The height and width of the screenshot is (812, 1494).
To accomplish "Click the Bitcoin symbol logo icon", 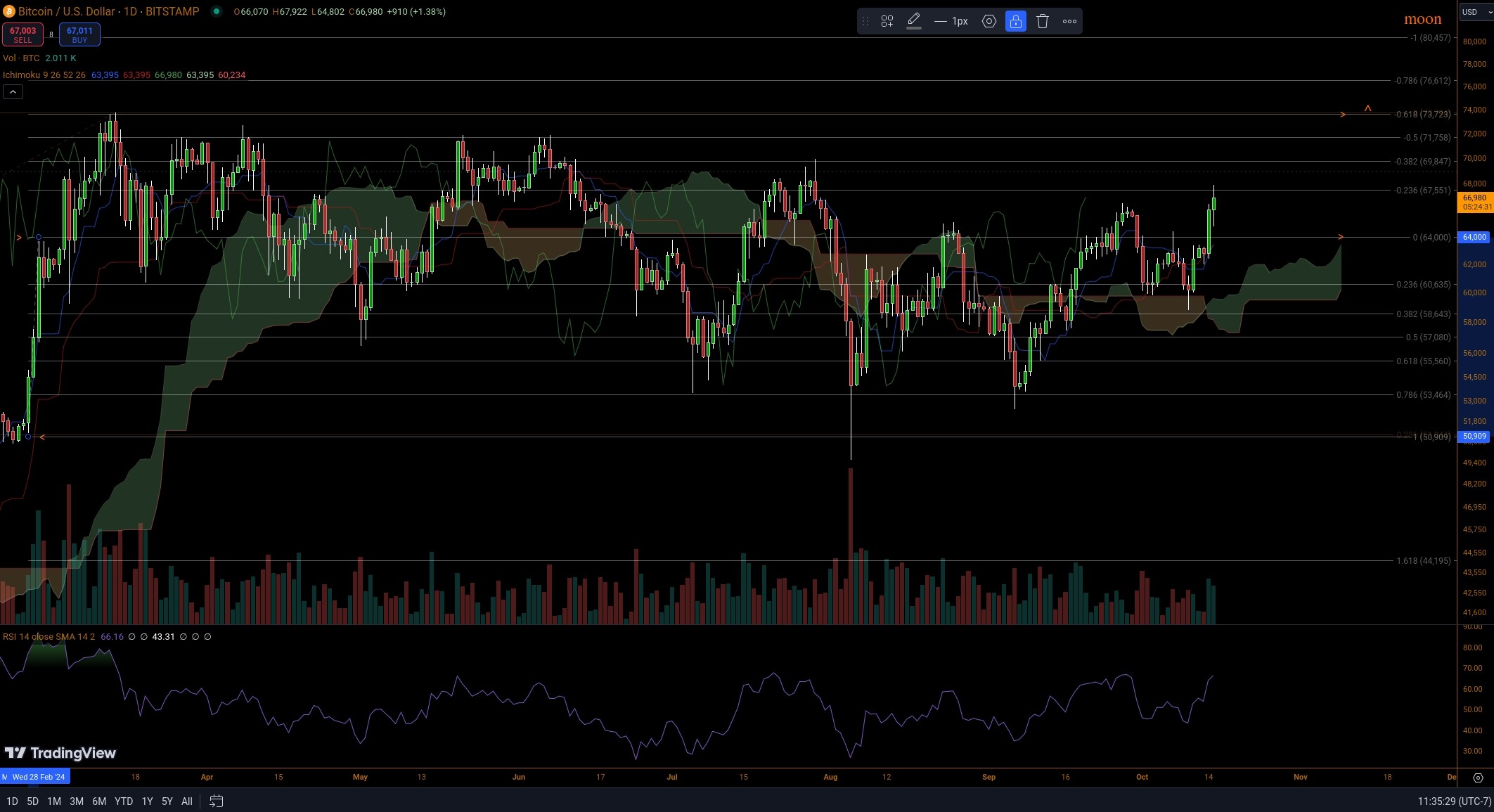I will click(x=9, y=11).
